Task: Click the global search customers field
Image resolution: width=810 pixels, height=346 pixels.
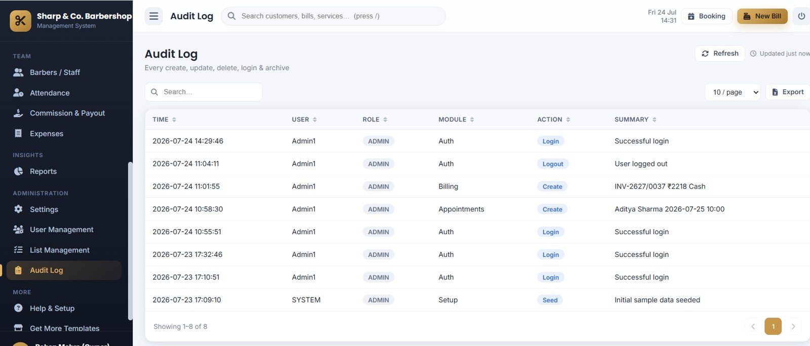Action: click(334, 16)
